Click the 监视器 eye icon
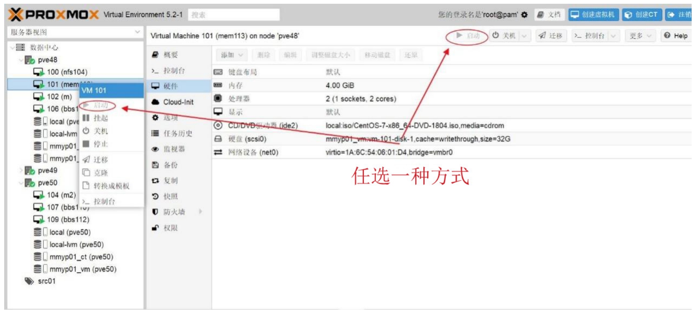This screenshot has width=695, height=313. coord(155,149)
